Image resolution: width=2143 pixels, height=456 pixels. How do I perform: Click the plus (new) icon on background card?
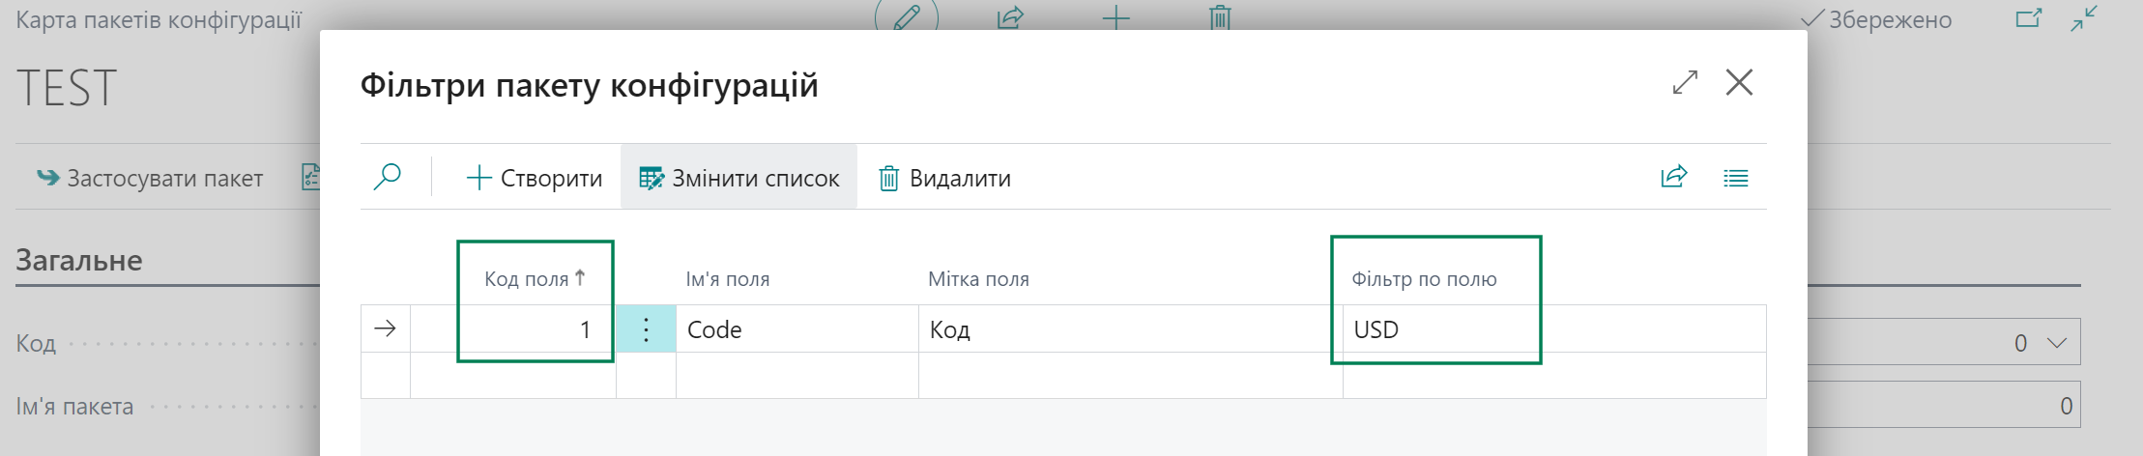tap(1116, 16)
